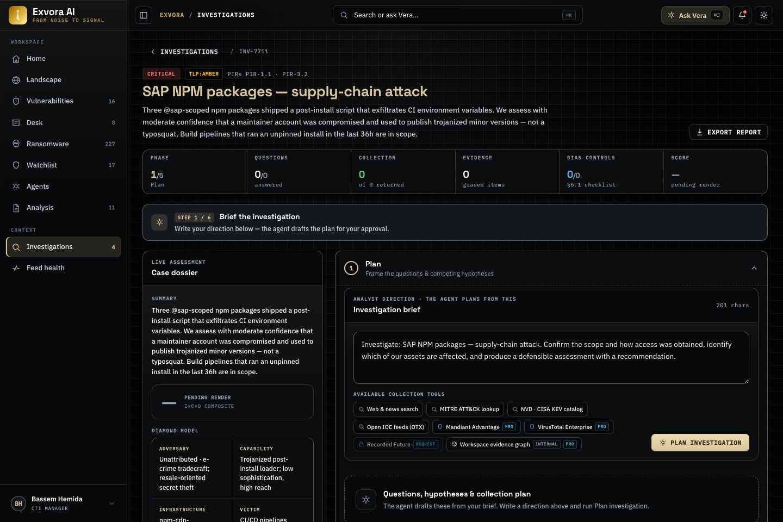Click the CRITICAL severity tag
Image resolution: width=783 pixels, height=522 pixels.
161,74
